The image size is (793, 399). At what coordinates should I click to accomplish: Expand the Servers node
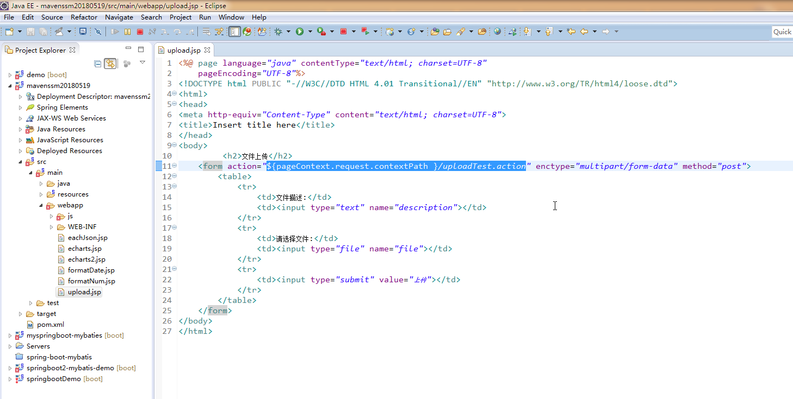click(10, 346)
